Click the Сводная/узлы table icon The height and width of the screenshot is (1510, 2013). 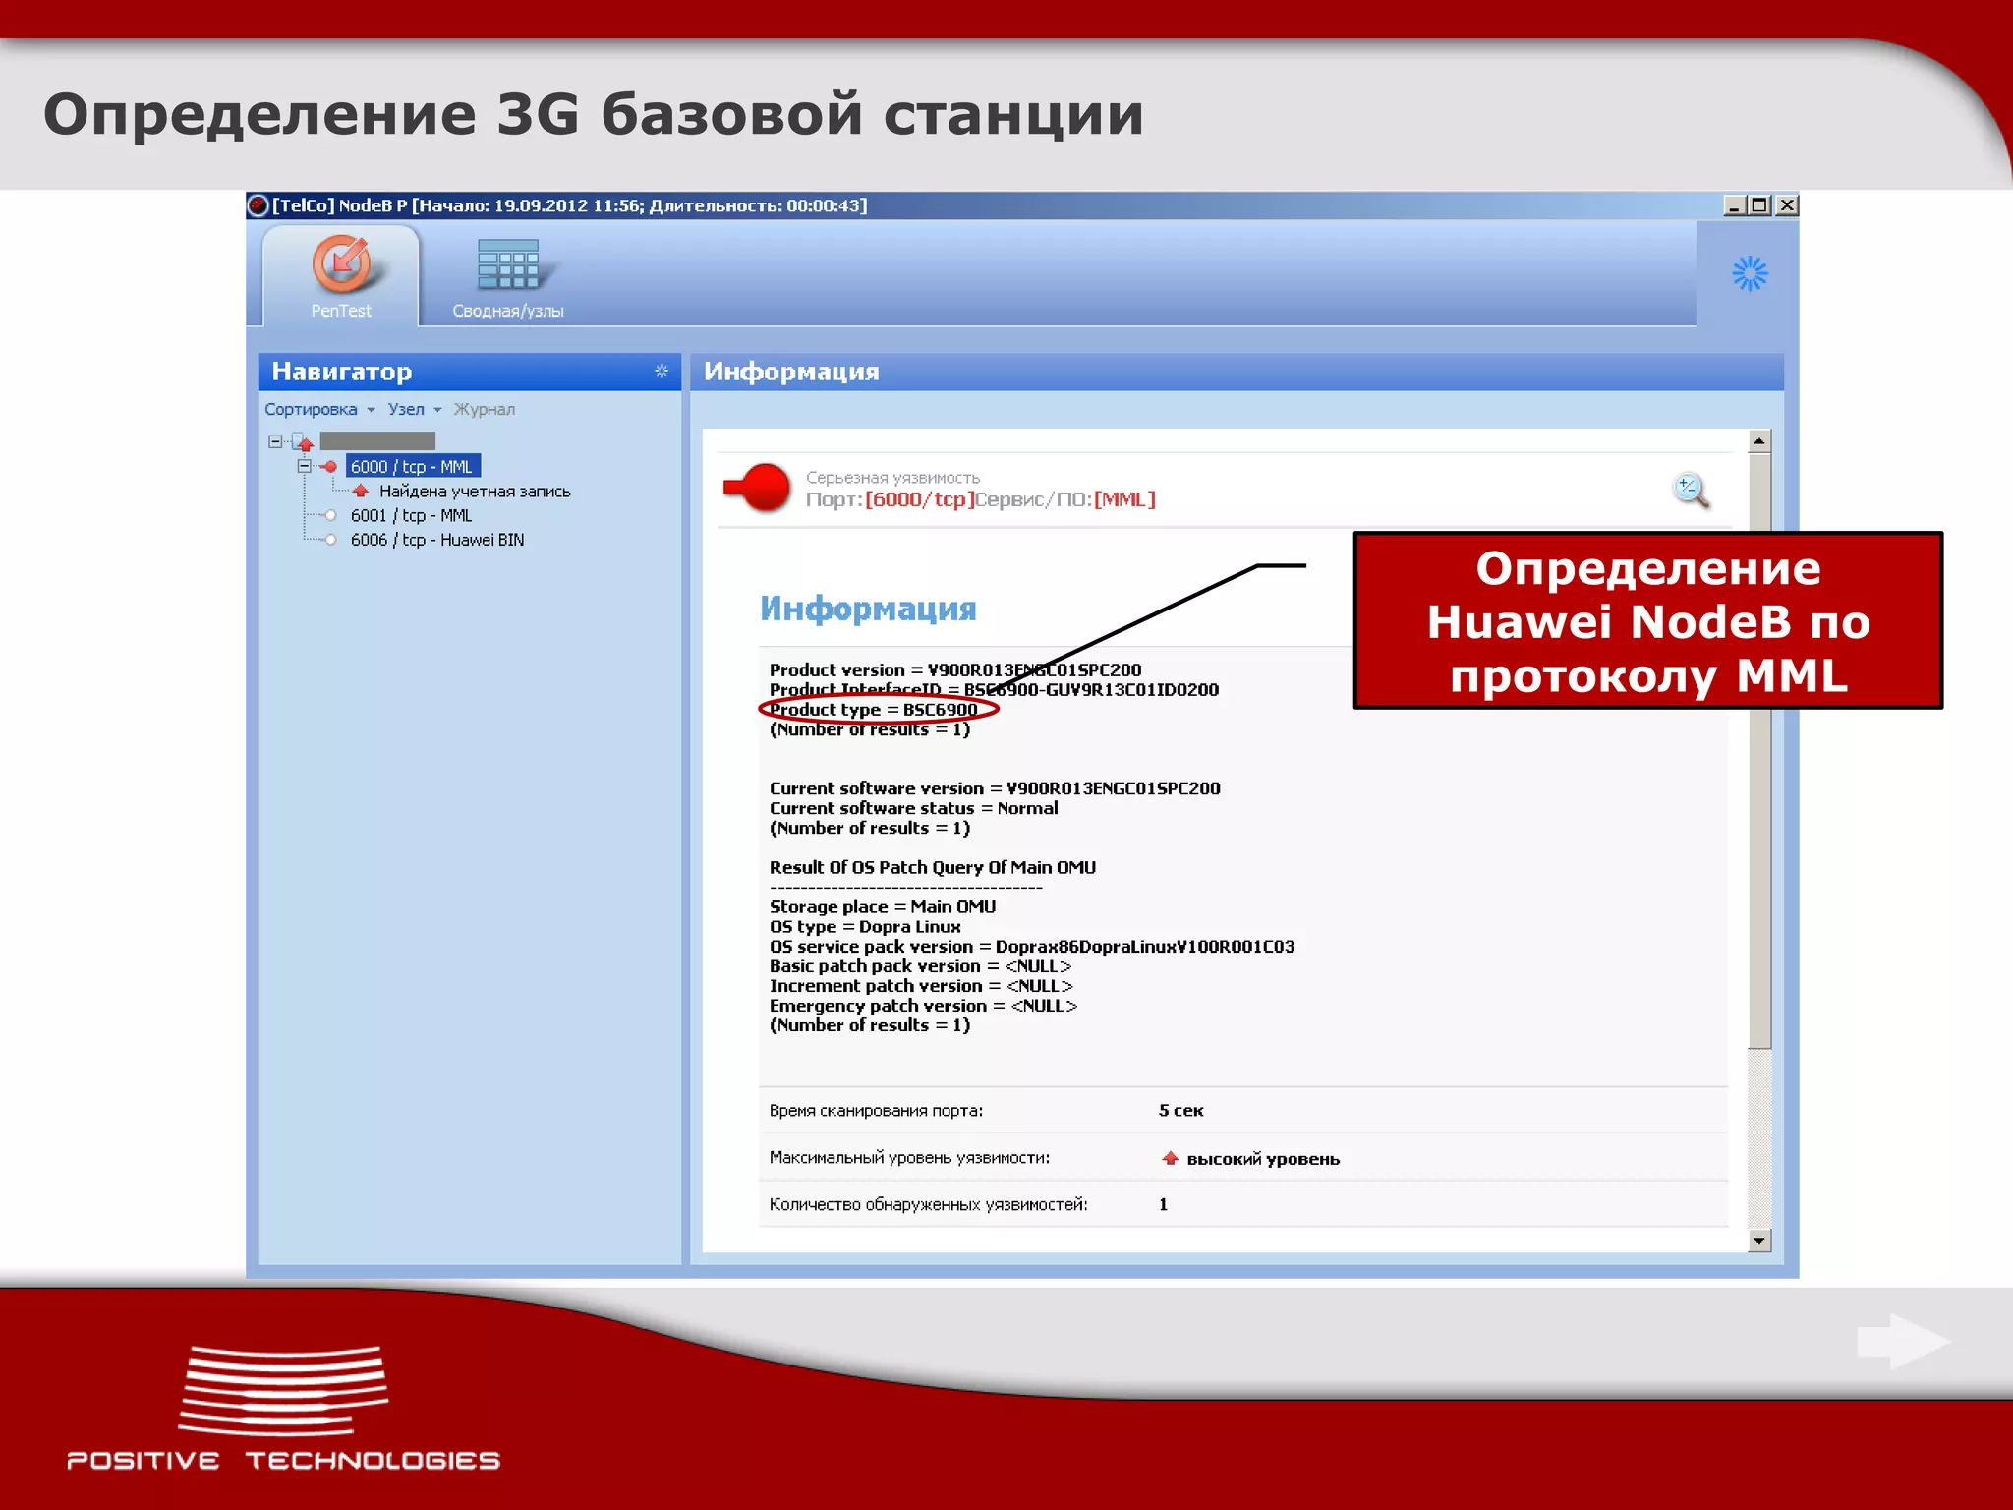[508, 263]
